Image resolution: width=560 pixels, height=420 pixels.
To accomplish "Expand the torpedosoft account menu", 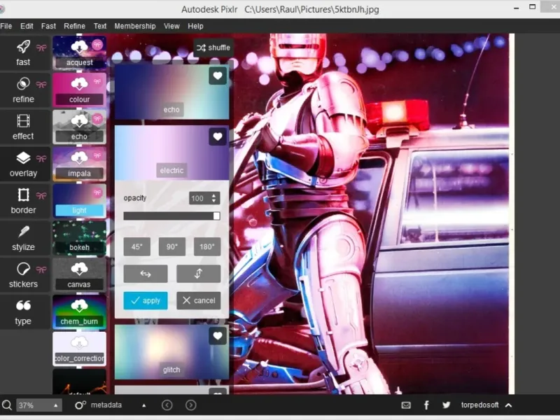I will point(508,405).
